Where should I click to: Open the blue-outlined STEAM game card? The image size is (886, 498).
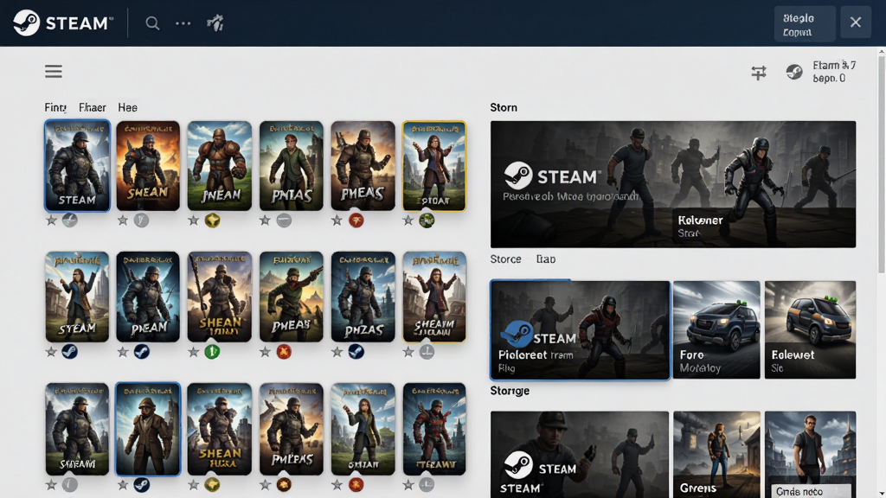pyautogui.click(x=77, y=166)
